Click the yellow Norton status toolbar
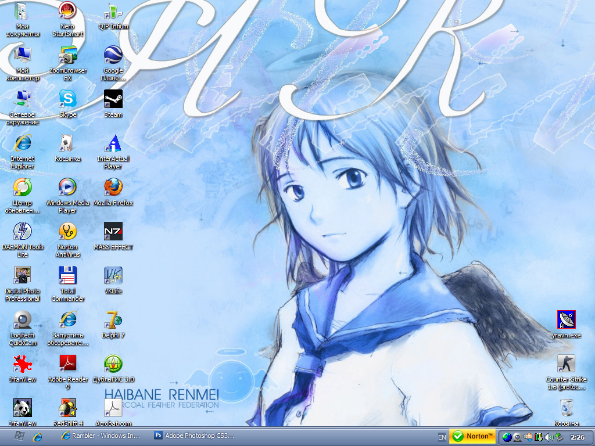This screenshot has height=446, width=595. [472, 436]
